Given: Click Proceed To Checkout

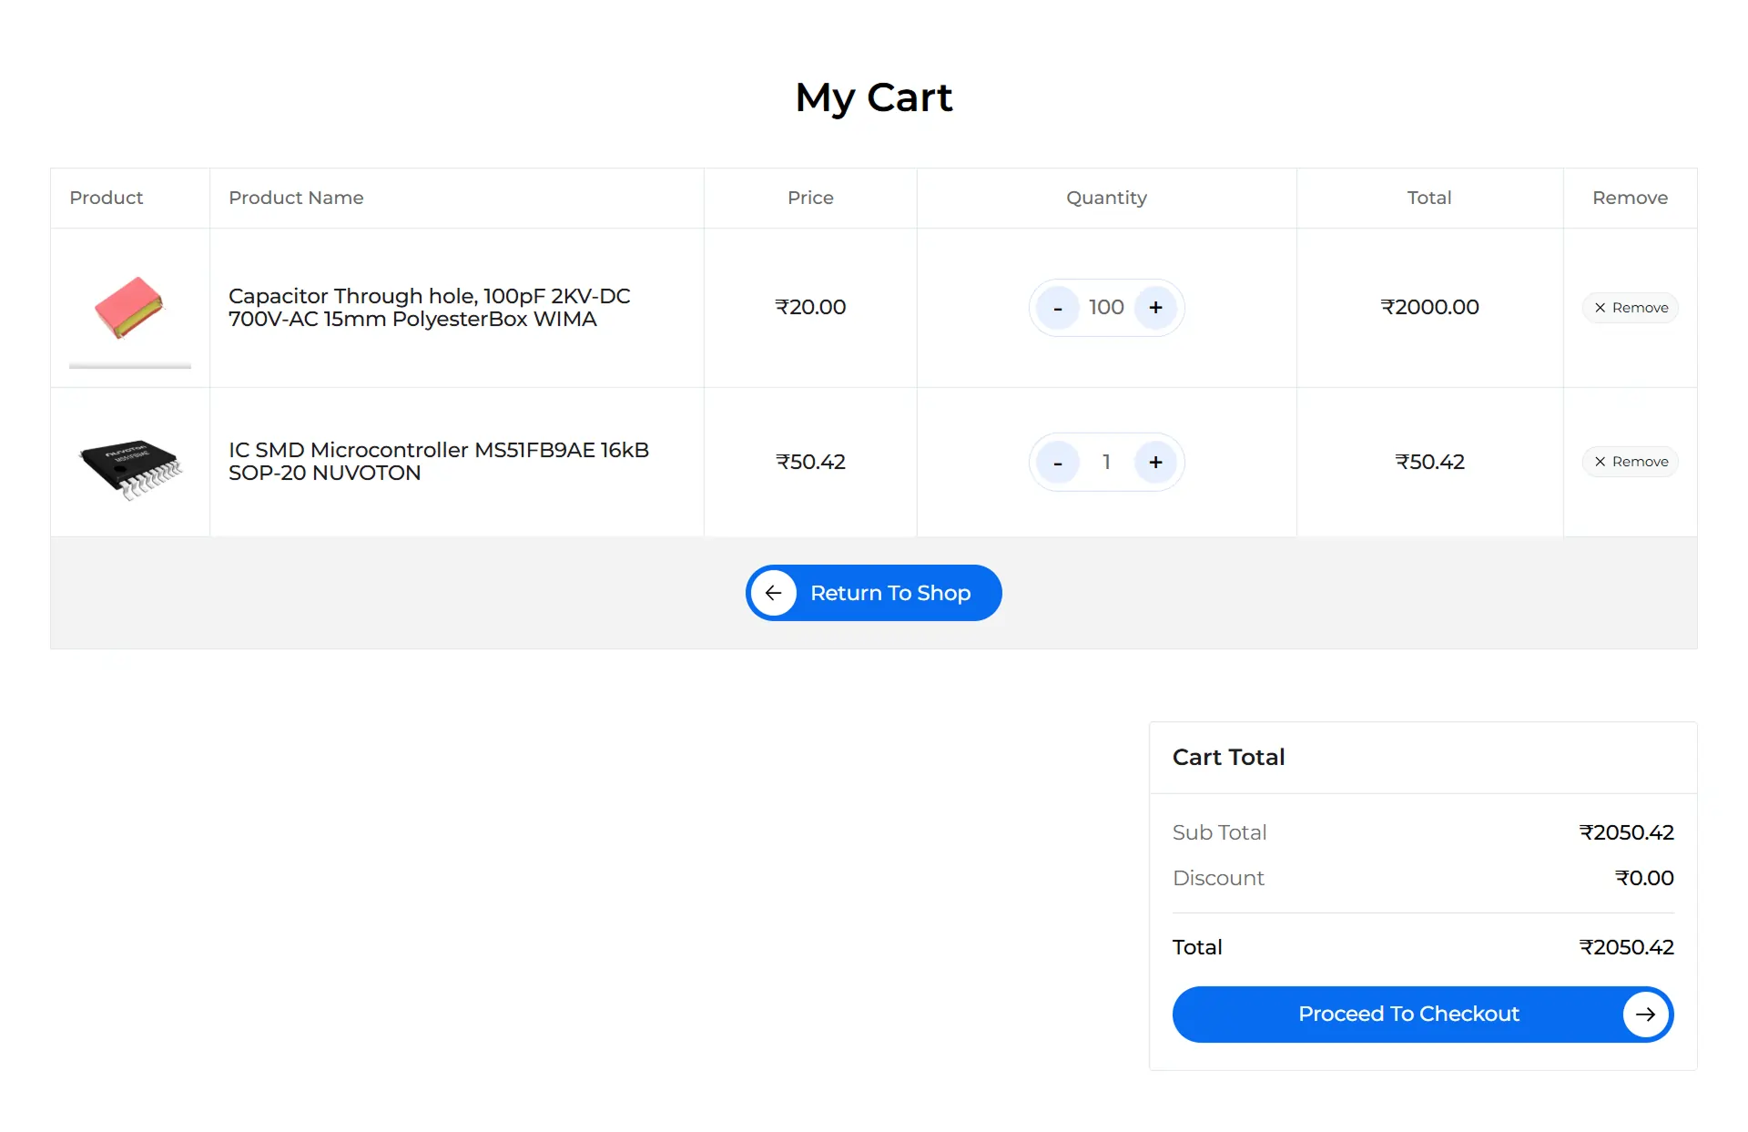Looking at the screenshot, I should coord(1408,1014).
